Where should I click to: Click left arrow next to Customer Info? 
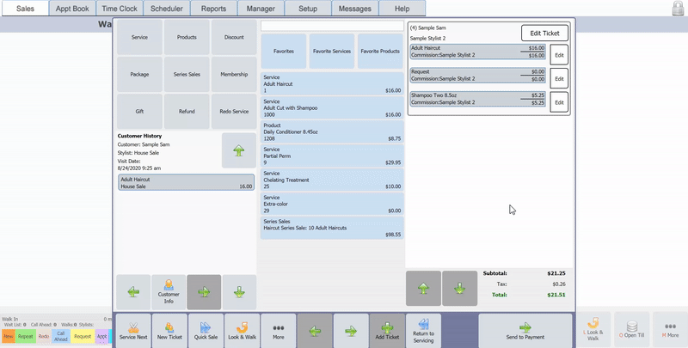tap(133, 292)
